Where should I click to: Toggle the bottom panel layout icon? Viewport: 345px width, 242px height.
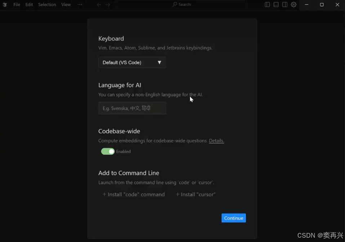pyautogui.click(x=276, y=5)
